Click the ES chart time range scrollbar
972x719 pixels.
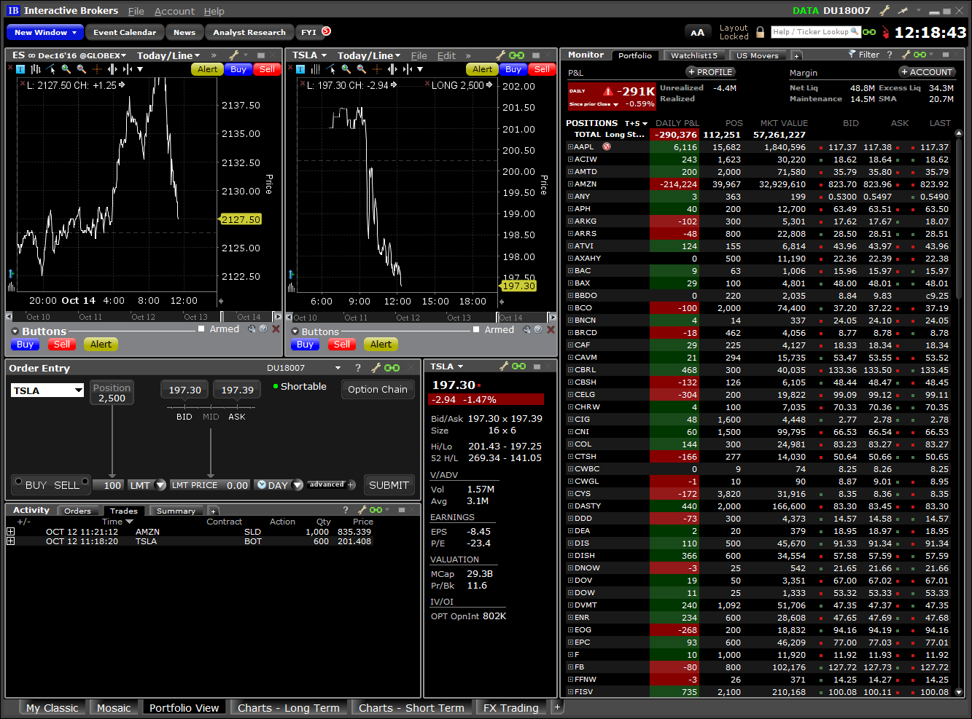[x=143, y=317]
